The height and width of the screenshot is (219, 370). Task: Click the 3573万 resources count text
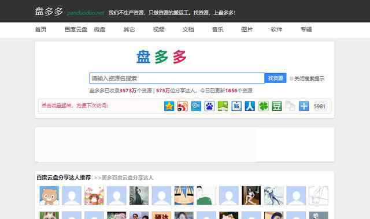tap(128, 90)
